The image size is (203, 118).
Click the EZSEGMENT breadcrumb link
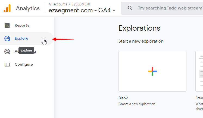(81, 4)
